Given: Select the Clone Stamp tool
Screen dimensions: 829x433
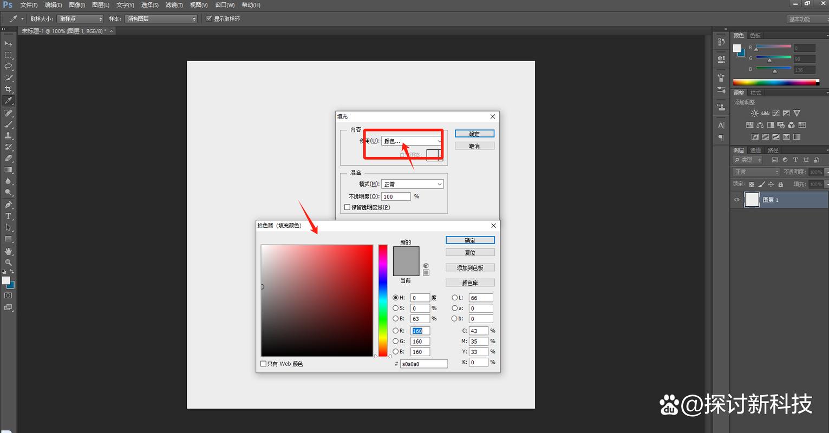Looking at the screenshot, I should 8,136.
